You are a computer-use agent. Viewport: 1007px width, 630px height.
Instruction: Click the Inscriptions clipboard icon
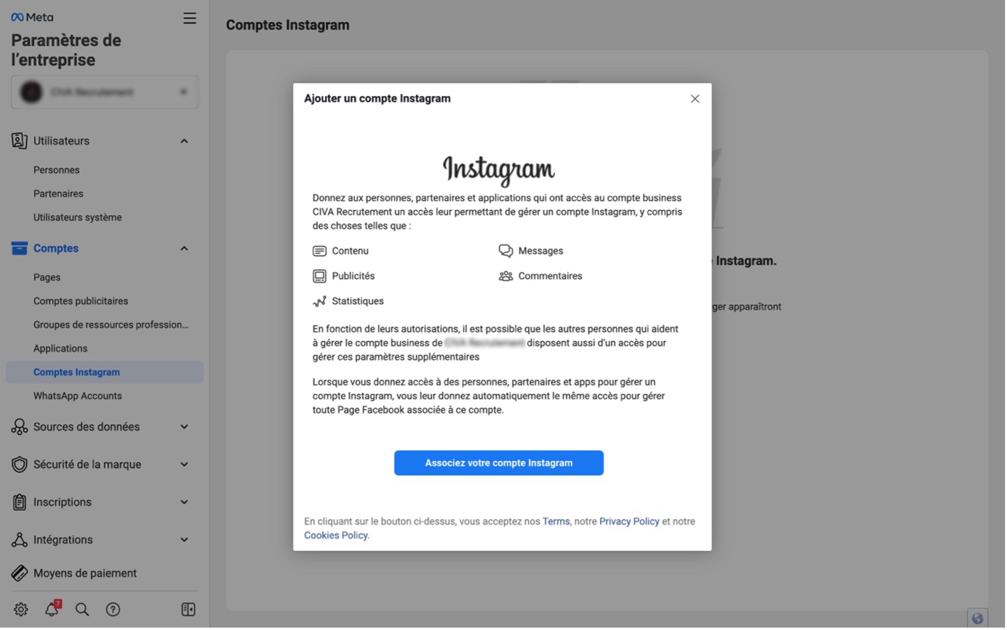[19, 502]
